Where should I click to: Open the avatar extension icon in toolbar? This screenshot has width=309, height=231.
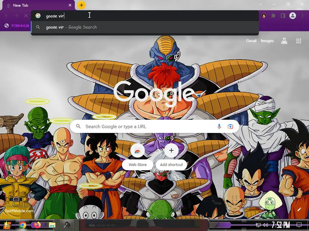tap(264, 16)
